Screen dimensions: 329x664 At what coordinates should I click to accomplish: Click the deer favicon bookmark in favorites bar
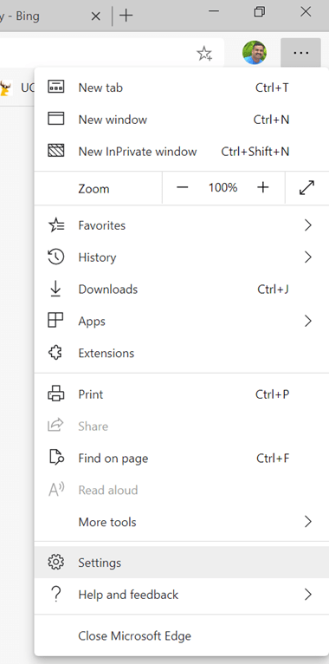tap(5, 88)
